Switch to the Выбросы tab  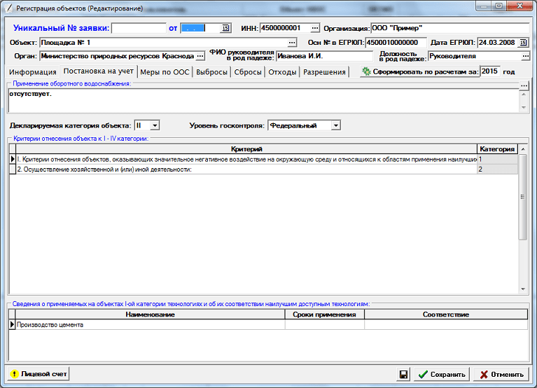[211, 72]
